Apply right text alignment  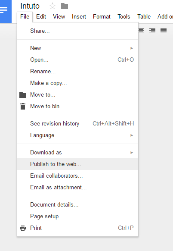(x=152, y=31)
